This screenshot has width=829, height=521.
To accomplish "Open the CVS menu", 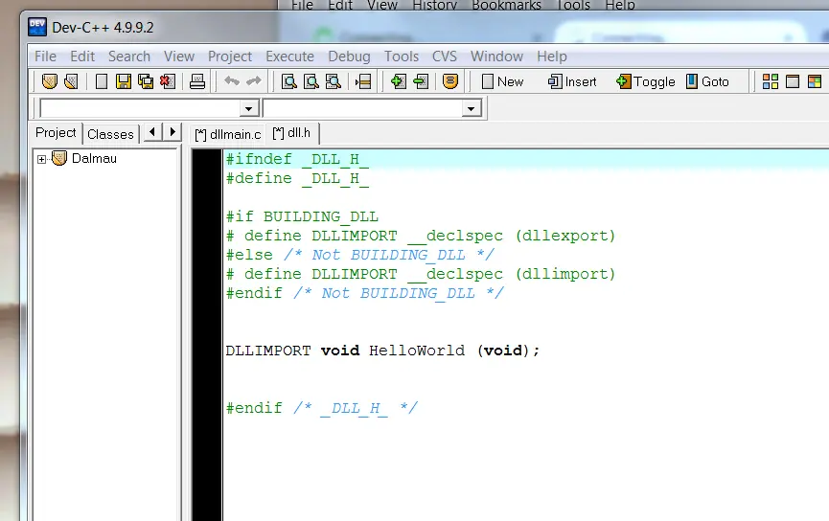I will (x=444, y=56).
